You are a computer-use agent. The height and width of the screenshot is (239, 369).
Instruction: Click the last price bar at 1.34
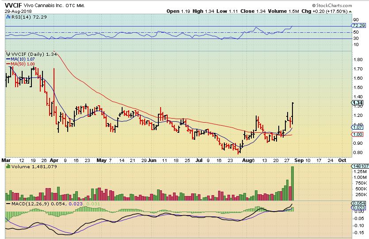click(293, 113)
